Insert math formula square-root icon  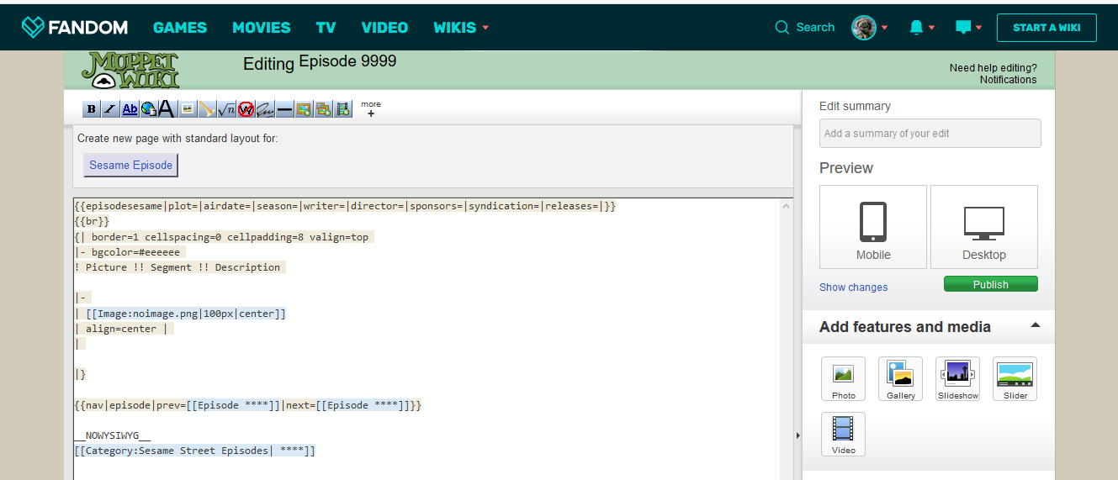tap(226, 109)
